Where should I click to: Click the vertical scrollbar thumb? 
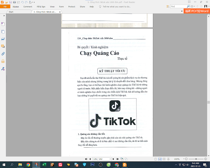[209, 102]
